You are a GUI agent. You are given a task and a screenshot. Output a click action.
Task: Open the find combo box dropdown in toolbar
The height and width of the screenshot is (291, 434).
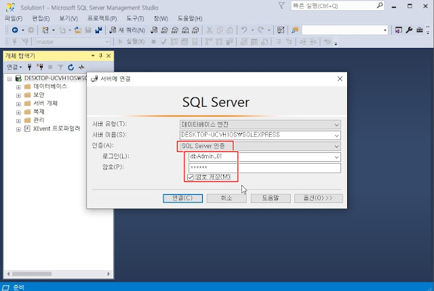(385, 30)
